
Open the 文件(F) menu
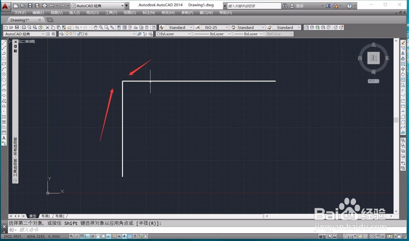[20, 13]
